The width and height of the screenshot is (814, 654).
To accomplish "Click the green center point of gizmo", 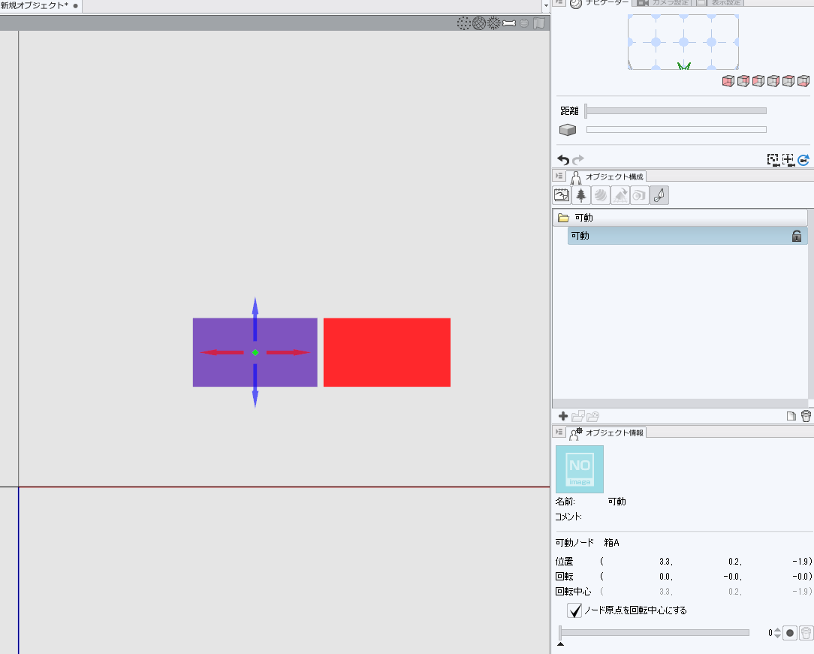I will point(255,352).
